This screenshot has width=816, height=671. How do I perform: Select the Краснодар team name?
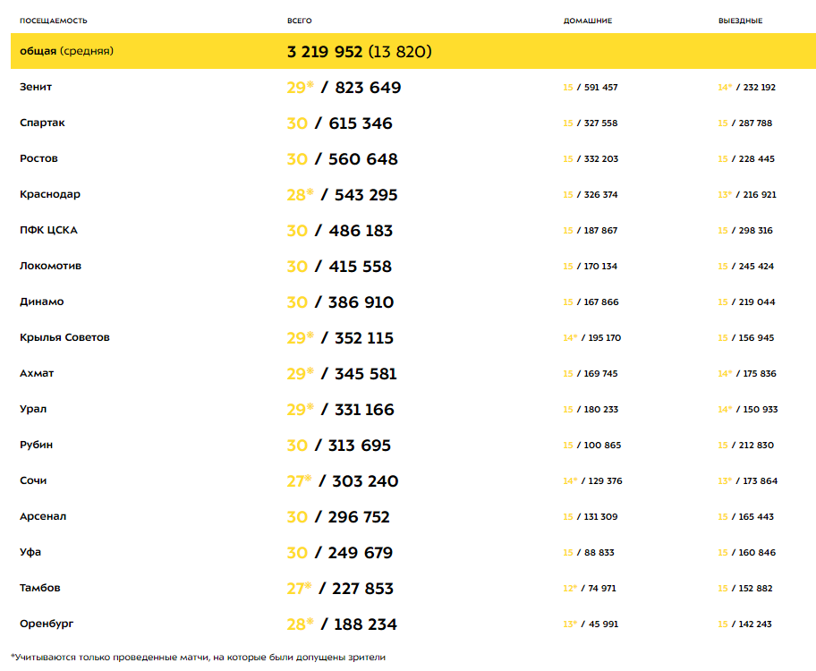point(50,194)
